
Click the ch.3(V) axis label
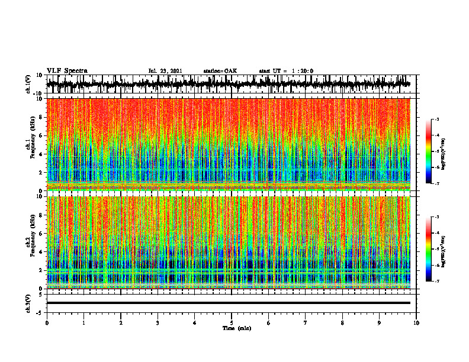[x=28, y=304]
